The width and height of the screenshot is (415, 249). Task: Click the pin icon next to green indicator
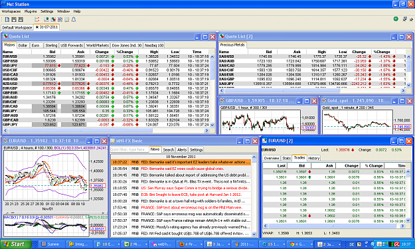[x=404, y=19]
